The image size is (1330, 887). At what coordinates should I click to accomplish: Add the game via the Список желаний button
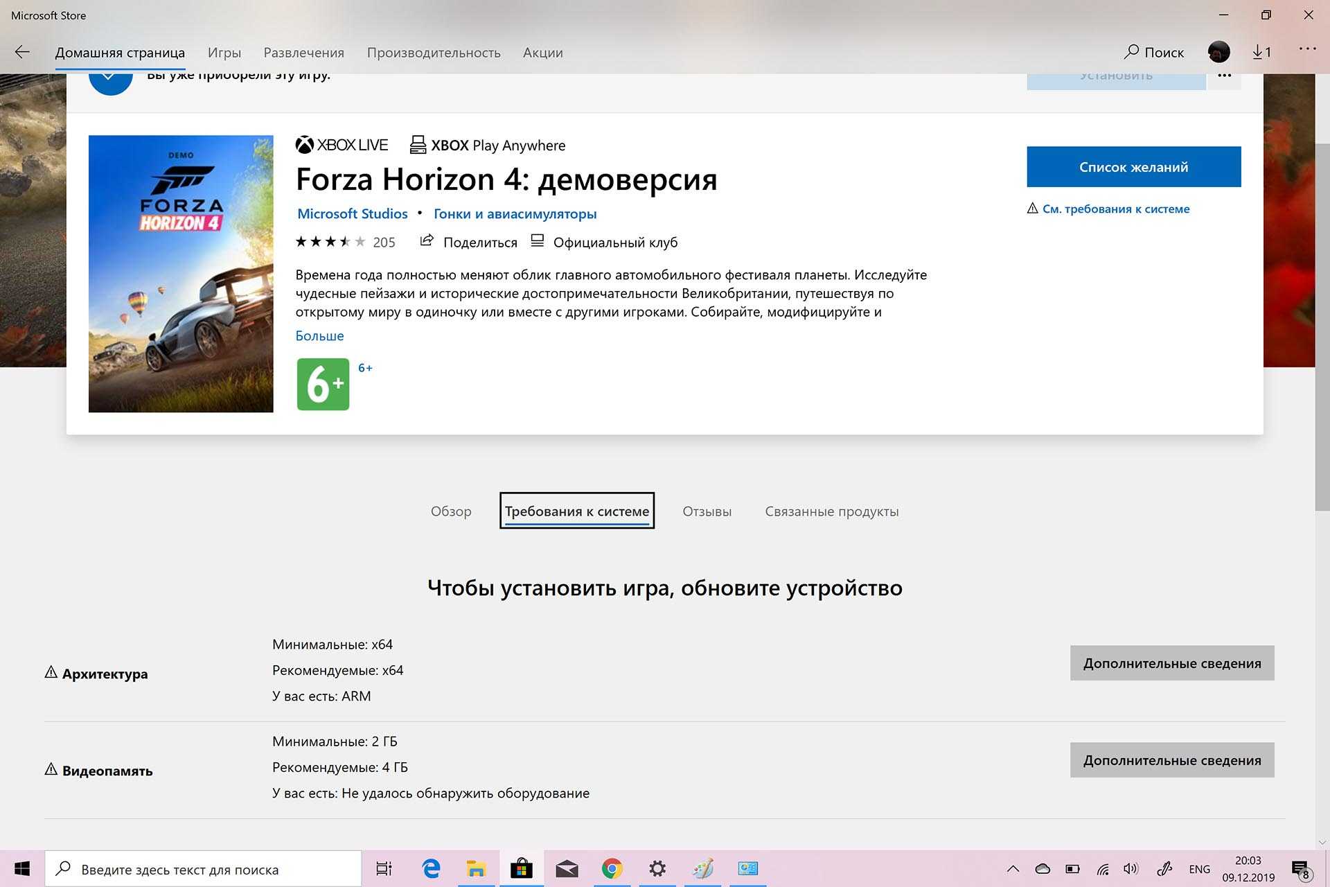tap(1133, 167)
